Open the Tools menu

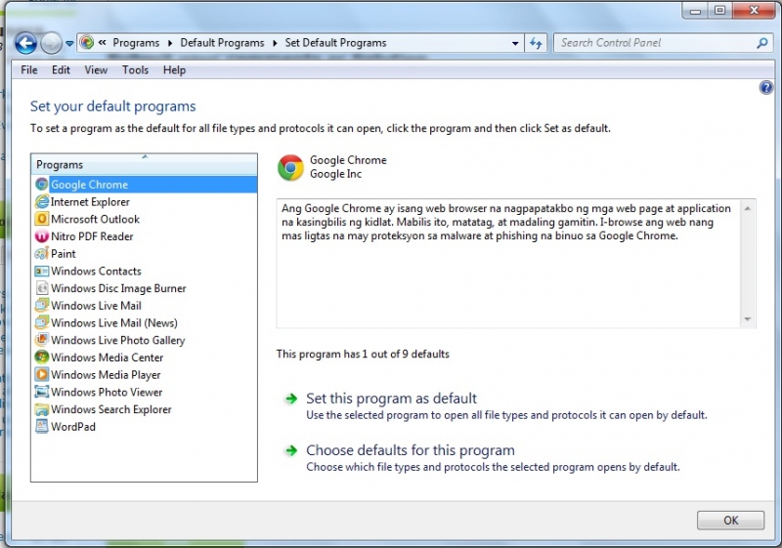[x=135, y=70]
